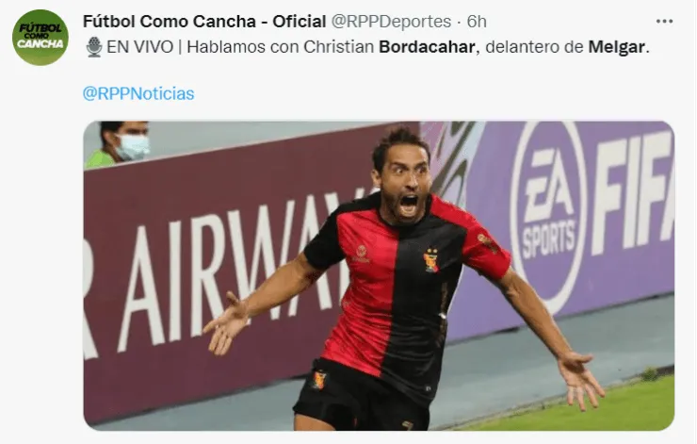697x444 pixels.
Task: Click the bold word Bordacahar in the tweet
Action: point(427,47)
